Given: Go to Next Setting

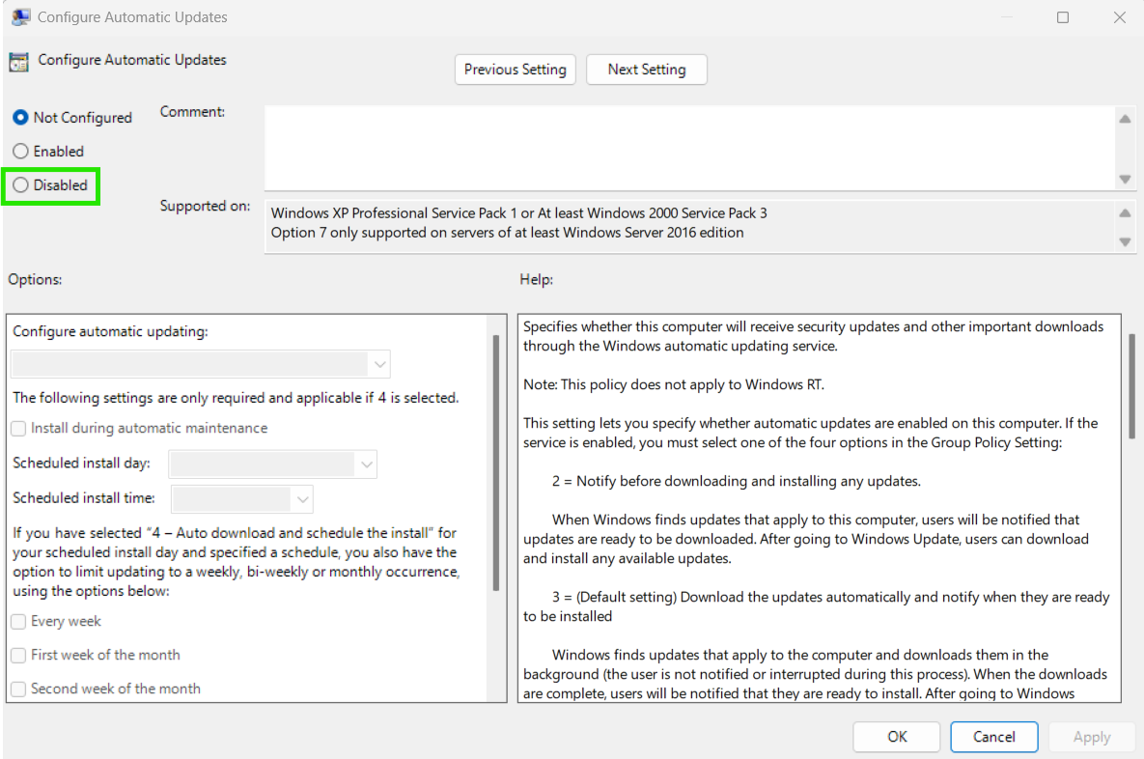Looking at the screenshot, I should [x=647, y=70].
